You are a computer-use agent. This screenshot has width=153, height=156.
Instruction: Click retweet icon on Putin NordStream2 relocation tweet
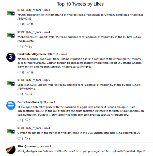[x=19, y=24]
